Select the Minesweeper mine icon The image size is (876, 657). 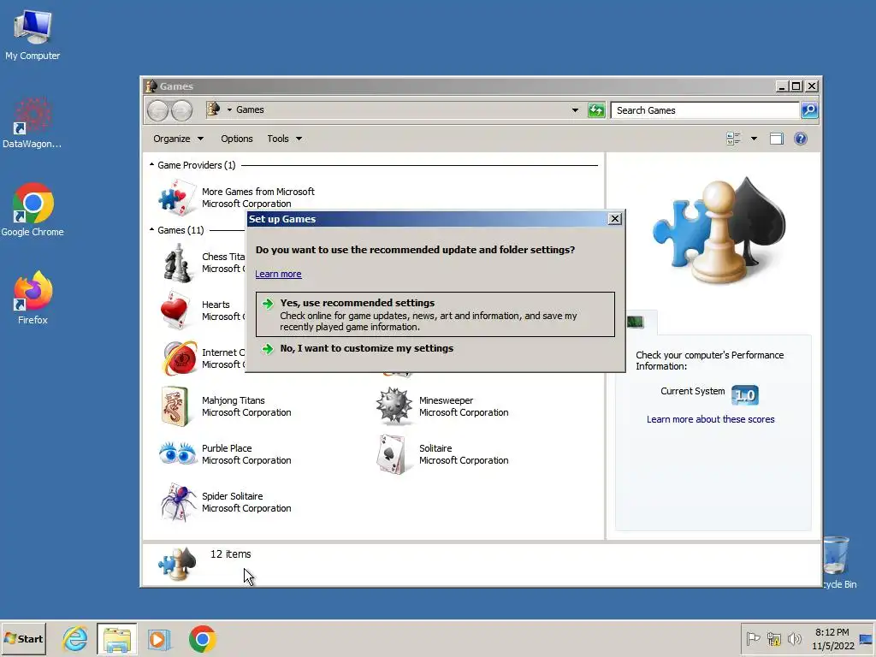pyautogui.click(x=394, y=406)
